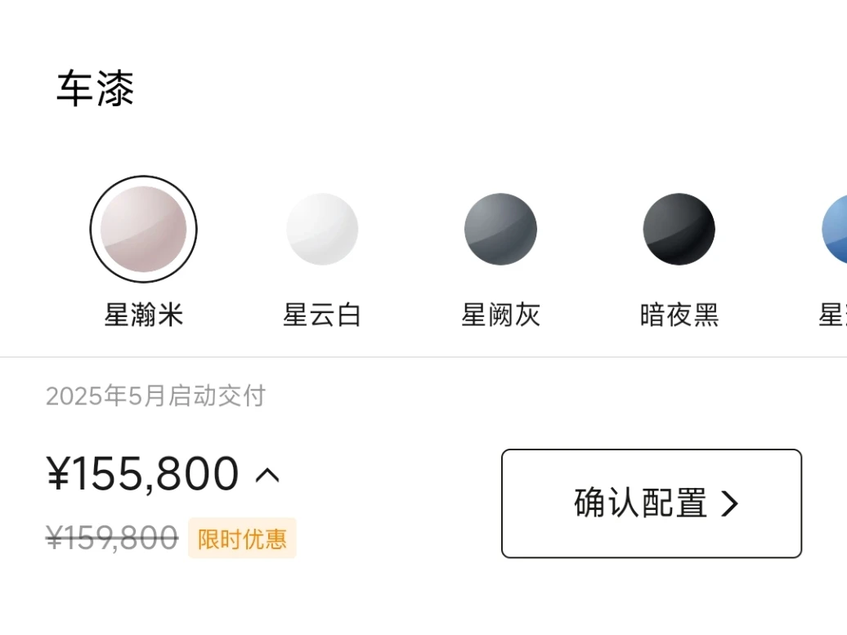Click the selection ring outline around 星瀚米

[x=92, y=229]
